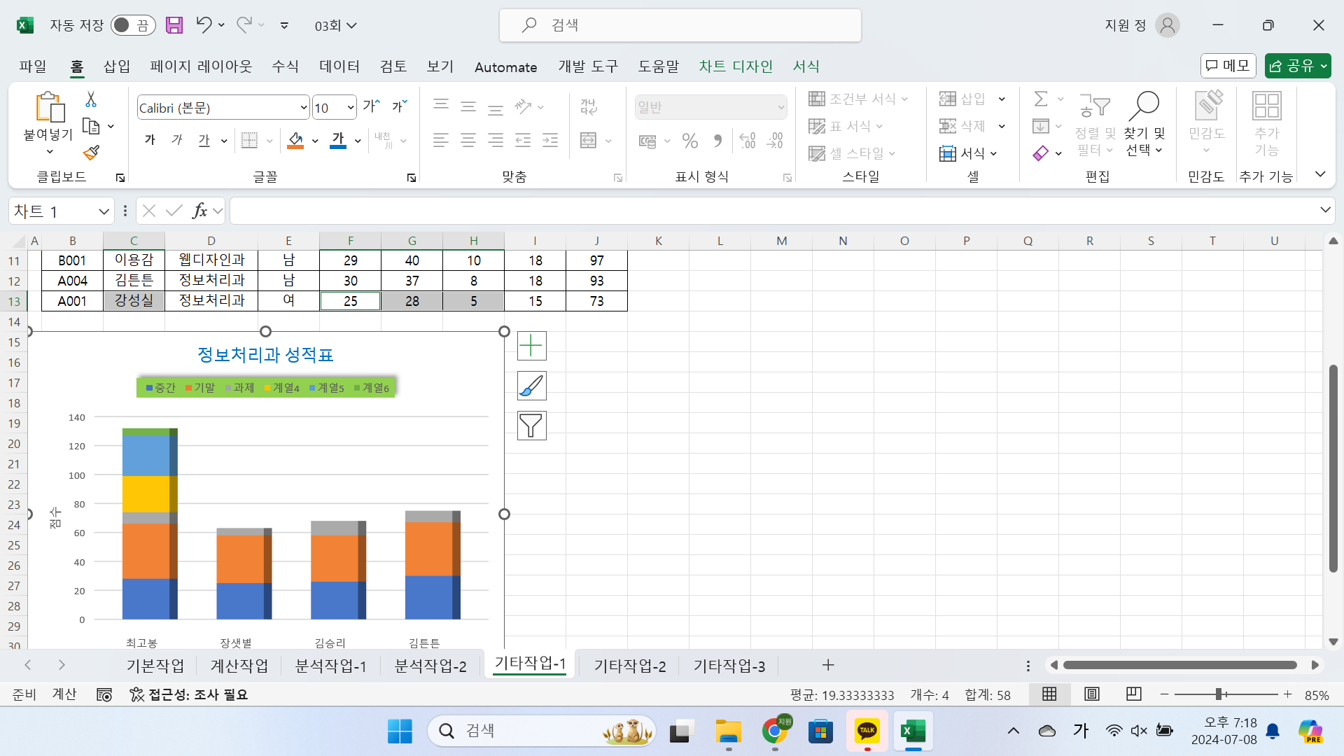Viewport: 1344px width, 756px height.
Task: Toggle underline formatting button
Action: (204, 140)
